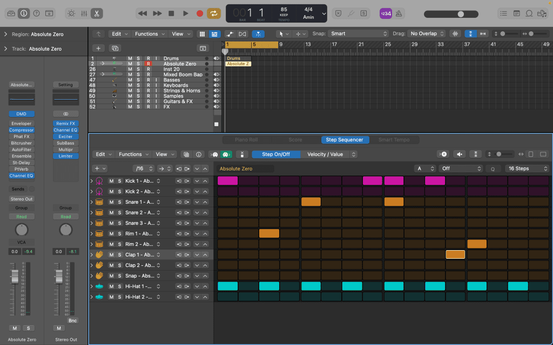Click the Absolute Zero channel pan knob
553x345 pixels.
pos(22,230)
